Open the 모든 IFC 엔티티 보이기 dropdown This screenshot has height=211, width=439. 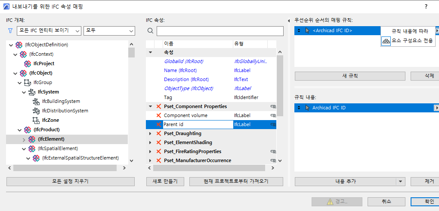point(49,31)
